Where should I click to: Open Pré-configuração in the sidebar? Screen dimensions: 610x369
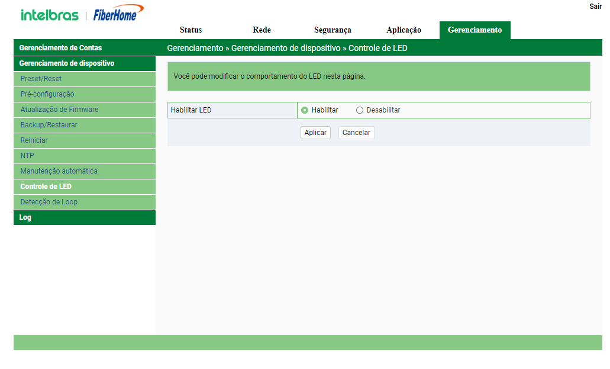pos(85,94)
